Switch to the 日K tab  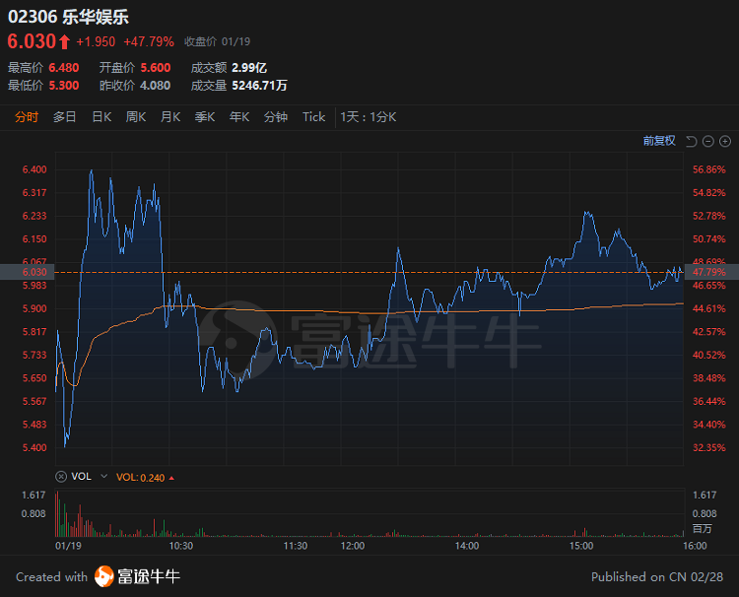tap(101, 117)
